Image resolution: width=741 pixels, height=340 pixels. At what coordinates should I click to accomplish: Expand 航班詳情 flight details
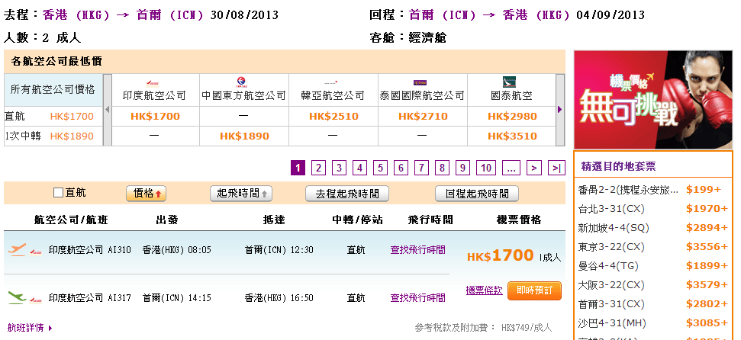click(31, 328)
